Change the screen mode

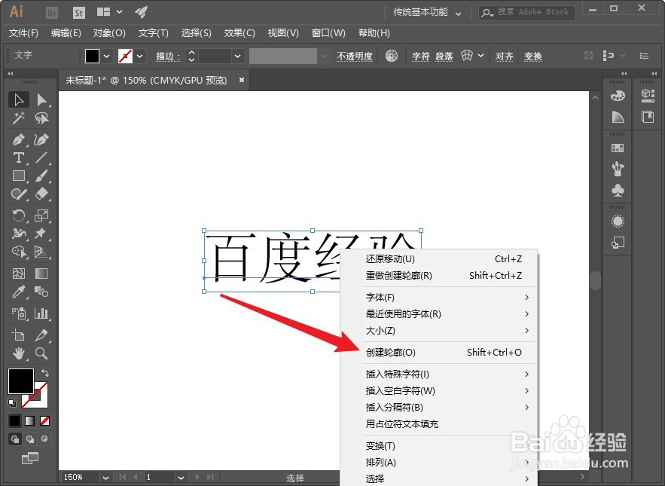click(x=29, y=458)
